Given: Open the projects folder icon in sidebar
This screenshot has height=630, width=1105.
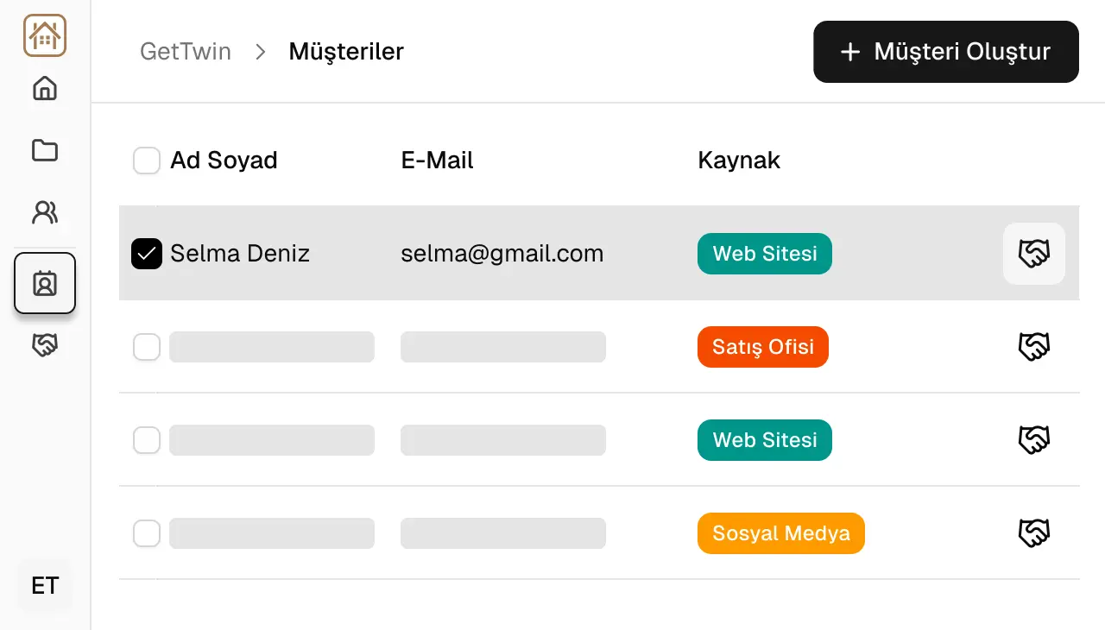Looking at the screenshot, I should [44, 150].
